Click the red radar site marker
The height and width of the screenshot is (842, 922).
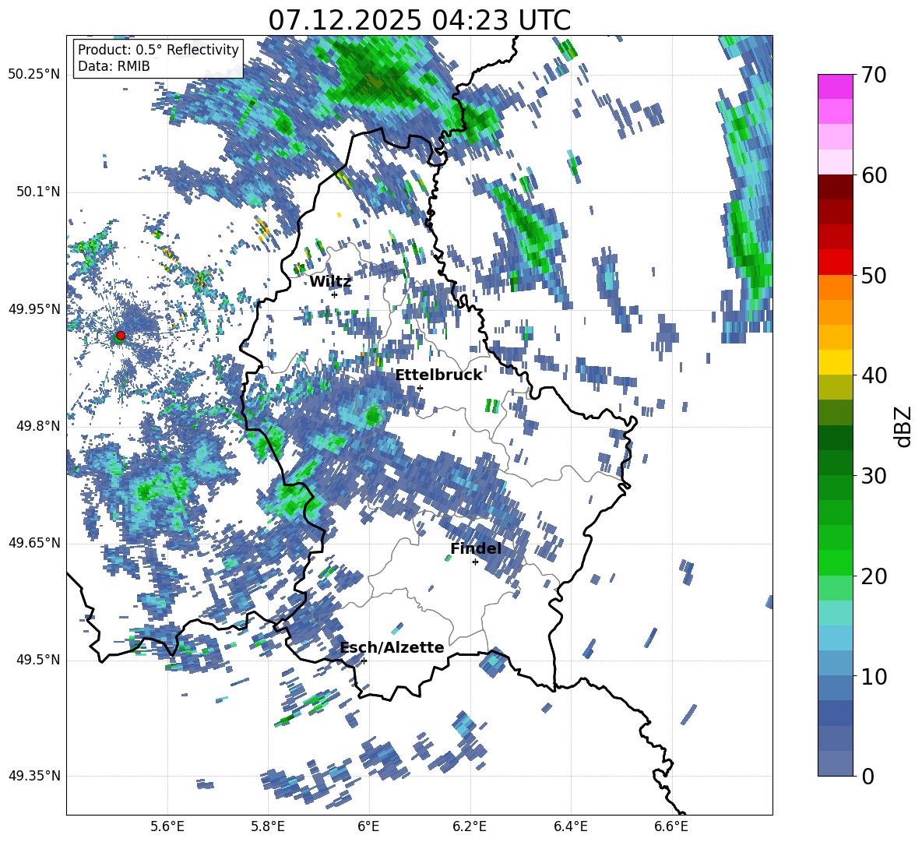click(x=121, y=336)
